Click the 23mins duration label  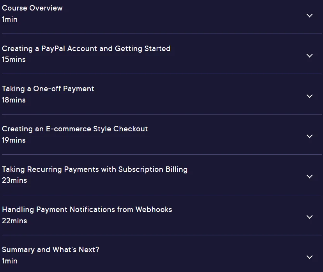click(14, 180)
